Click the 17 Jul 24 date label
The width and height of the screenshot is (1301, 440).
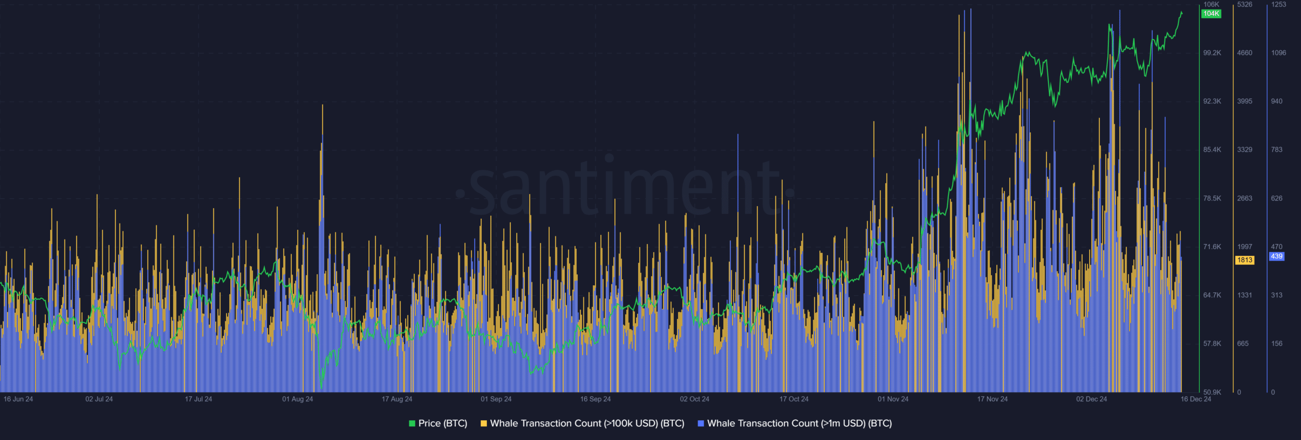pyautogui.click(x=198, y=399)
